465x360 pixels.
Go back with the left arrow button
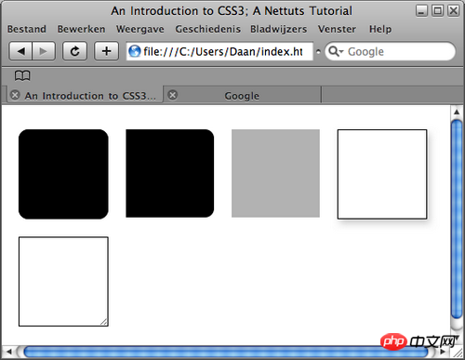pos(20,51)
